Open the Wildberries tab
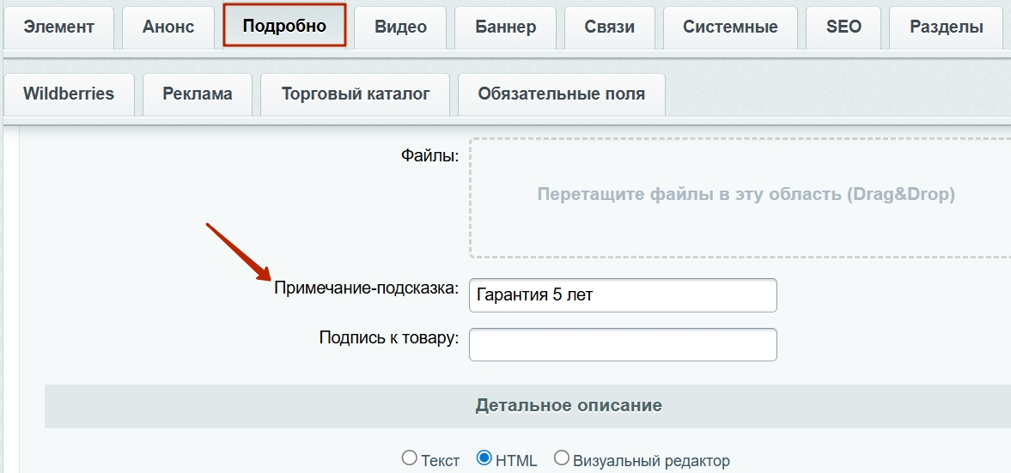This screenshot has width=1011, height=473. click(69, 94)
